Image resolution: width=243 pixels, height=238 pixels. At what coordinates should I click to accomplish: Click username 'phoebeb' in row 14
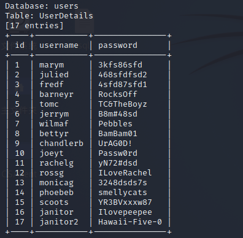(x=56, y=193)
